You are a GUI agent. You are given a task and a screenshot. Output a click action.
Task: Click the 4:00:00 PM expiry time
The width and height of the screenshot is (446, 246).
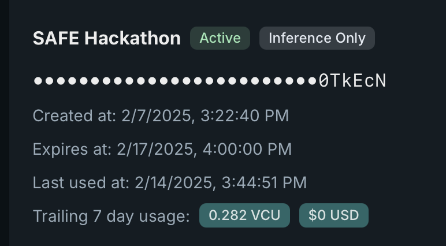pyautogui.click(x=247, y=149)
